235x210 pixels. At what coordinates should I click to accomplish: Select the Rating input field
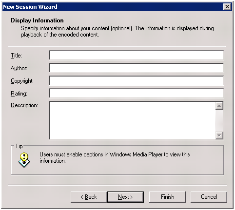(x=137, y=93)
